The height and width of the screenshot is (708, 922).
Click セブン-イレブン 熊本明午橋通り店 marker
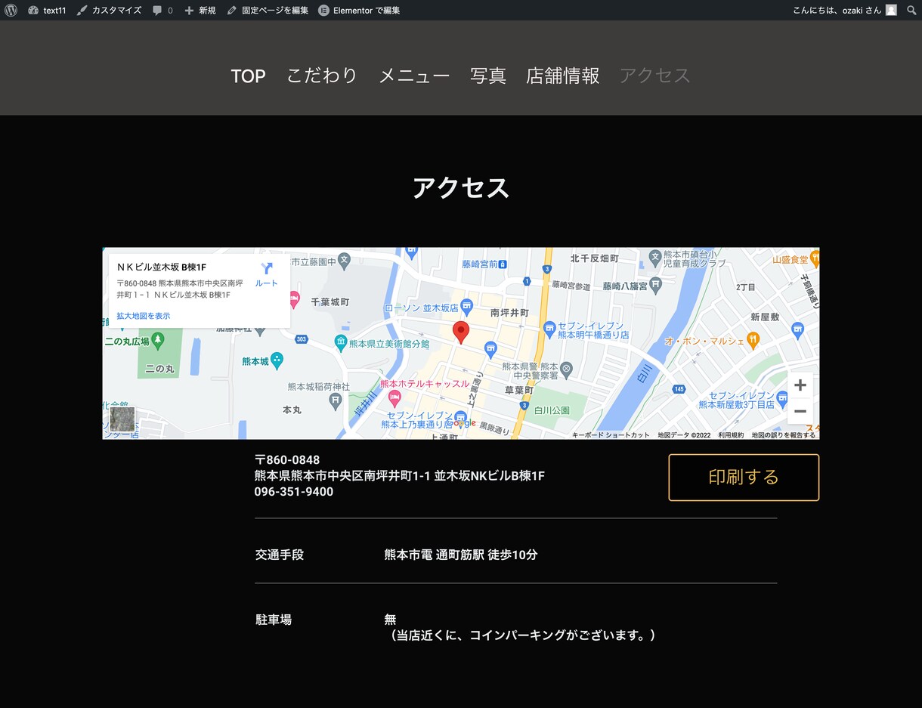[x=549, y=329]
